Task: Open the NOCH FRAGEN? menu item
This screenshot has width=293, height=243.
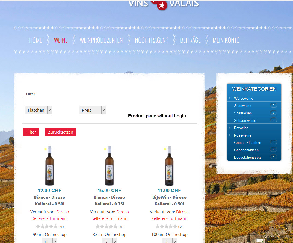Action: pos(152,40)
